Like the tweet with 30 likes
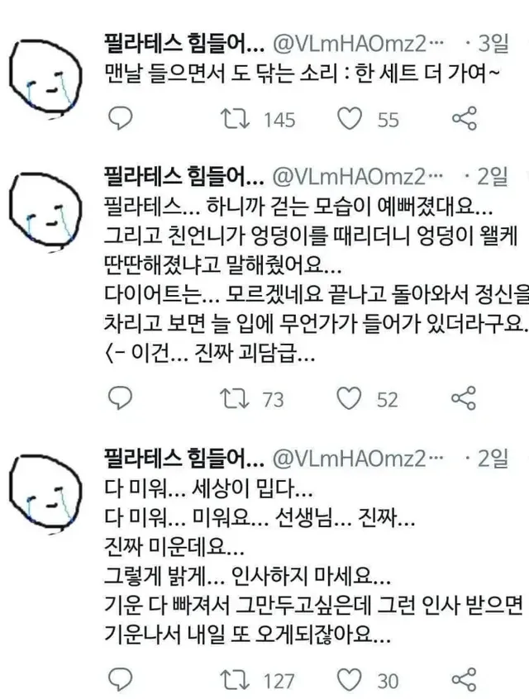The image size is (529, 699). (x=350, y=680)
